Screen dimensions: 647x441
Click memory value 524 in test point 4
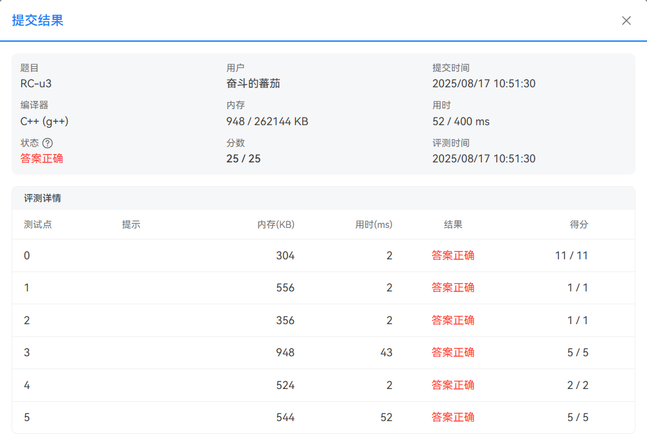coord(285,385)
